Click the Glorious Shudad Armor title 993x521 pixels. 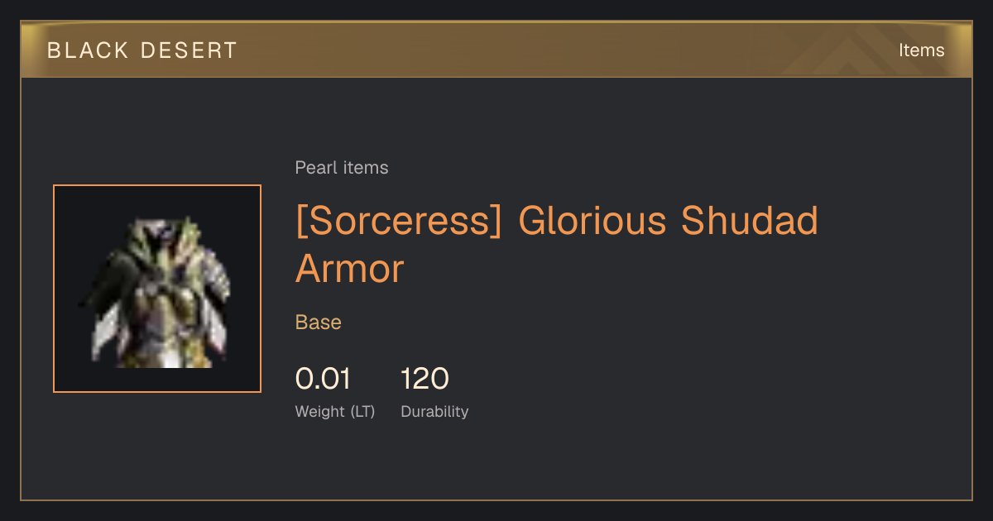click(x=557, y=245)
